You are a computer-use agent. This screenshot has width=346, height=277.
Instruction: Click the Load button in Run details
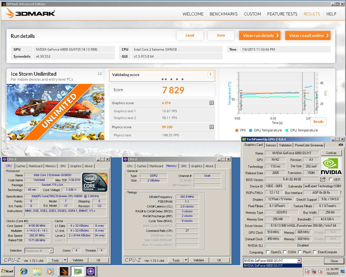click(x=190, y=35)
